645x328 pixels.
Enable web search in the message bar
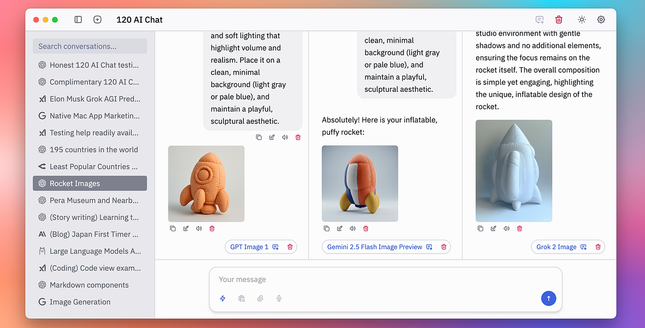coord(242,298)
